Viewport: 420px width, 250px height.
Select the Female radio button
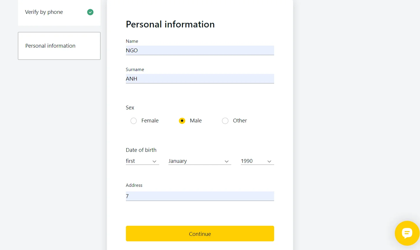[x=133, y=121]
